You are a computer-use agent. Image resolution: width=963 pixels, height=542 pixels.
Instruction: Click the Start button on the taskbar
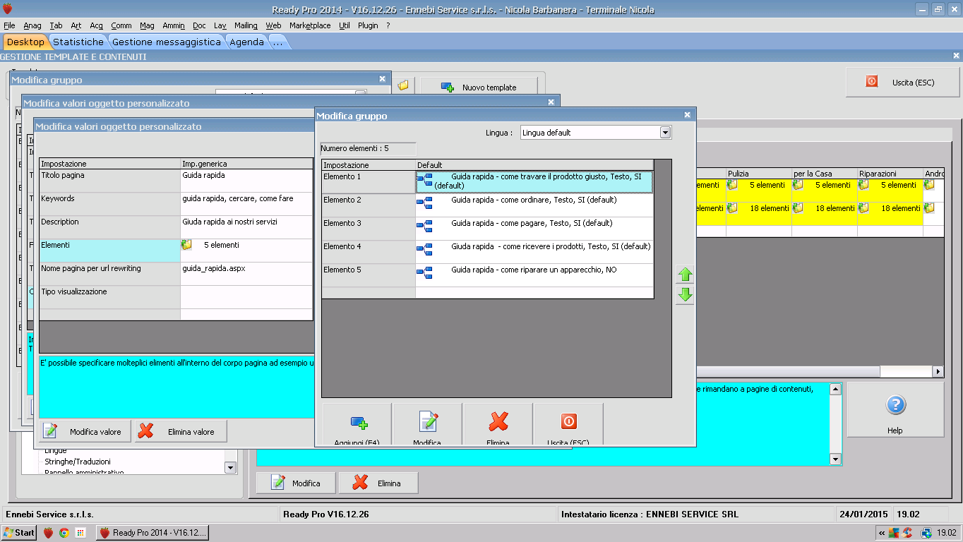click(20, 533)
